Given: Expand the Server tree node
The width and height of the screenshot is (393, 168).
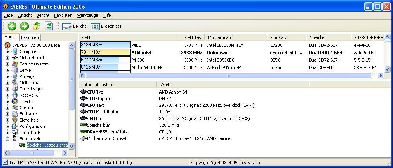Looking at the screenshot, I should point(7,70).
